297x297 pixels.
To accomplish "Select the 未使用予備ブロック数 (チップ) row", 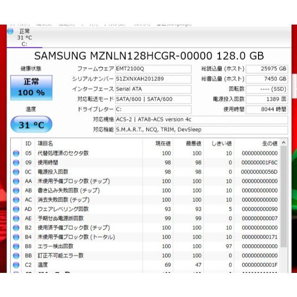I will [x=145, y=181].
